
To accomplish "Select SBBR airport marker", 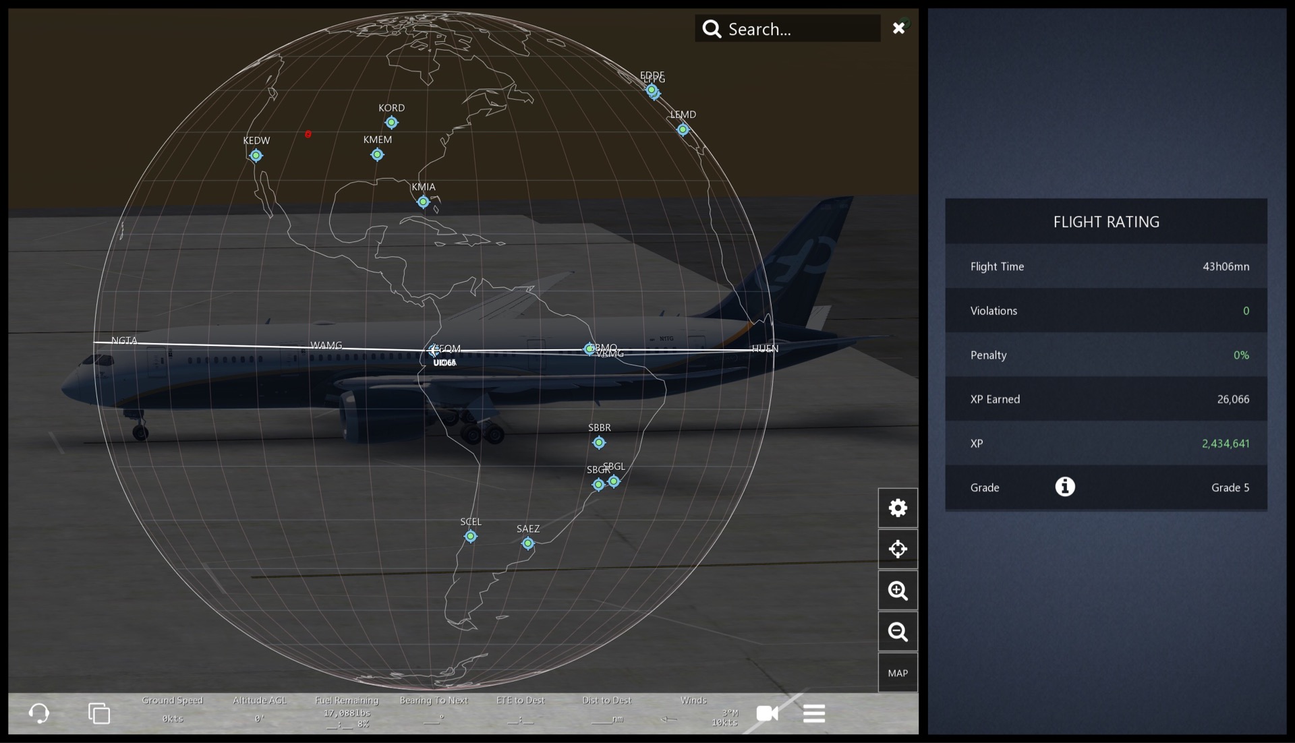I will (599, 443).
